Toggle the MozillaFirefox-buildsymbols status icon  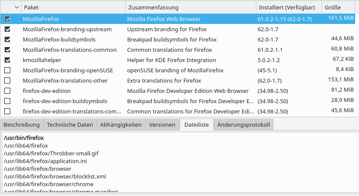[7, 40]
